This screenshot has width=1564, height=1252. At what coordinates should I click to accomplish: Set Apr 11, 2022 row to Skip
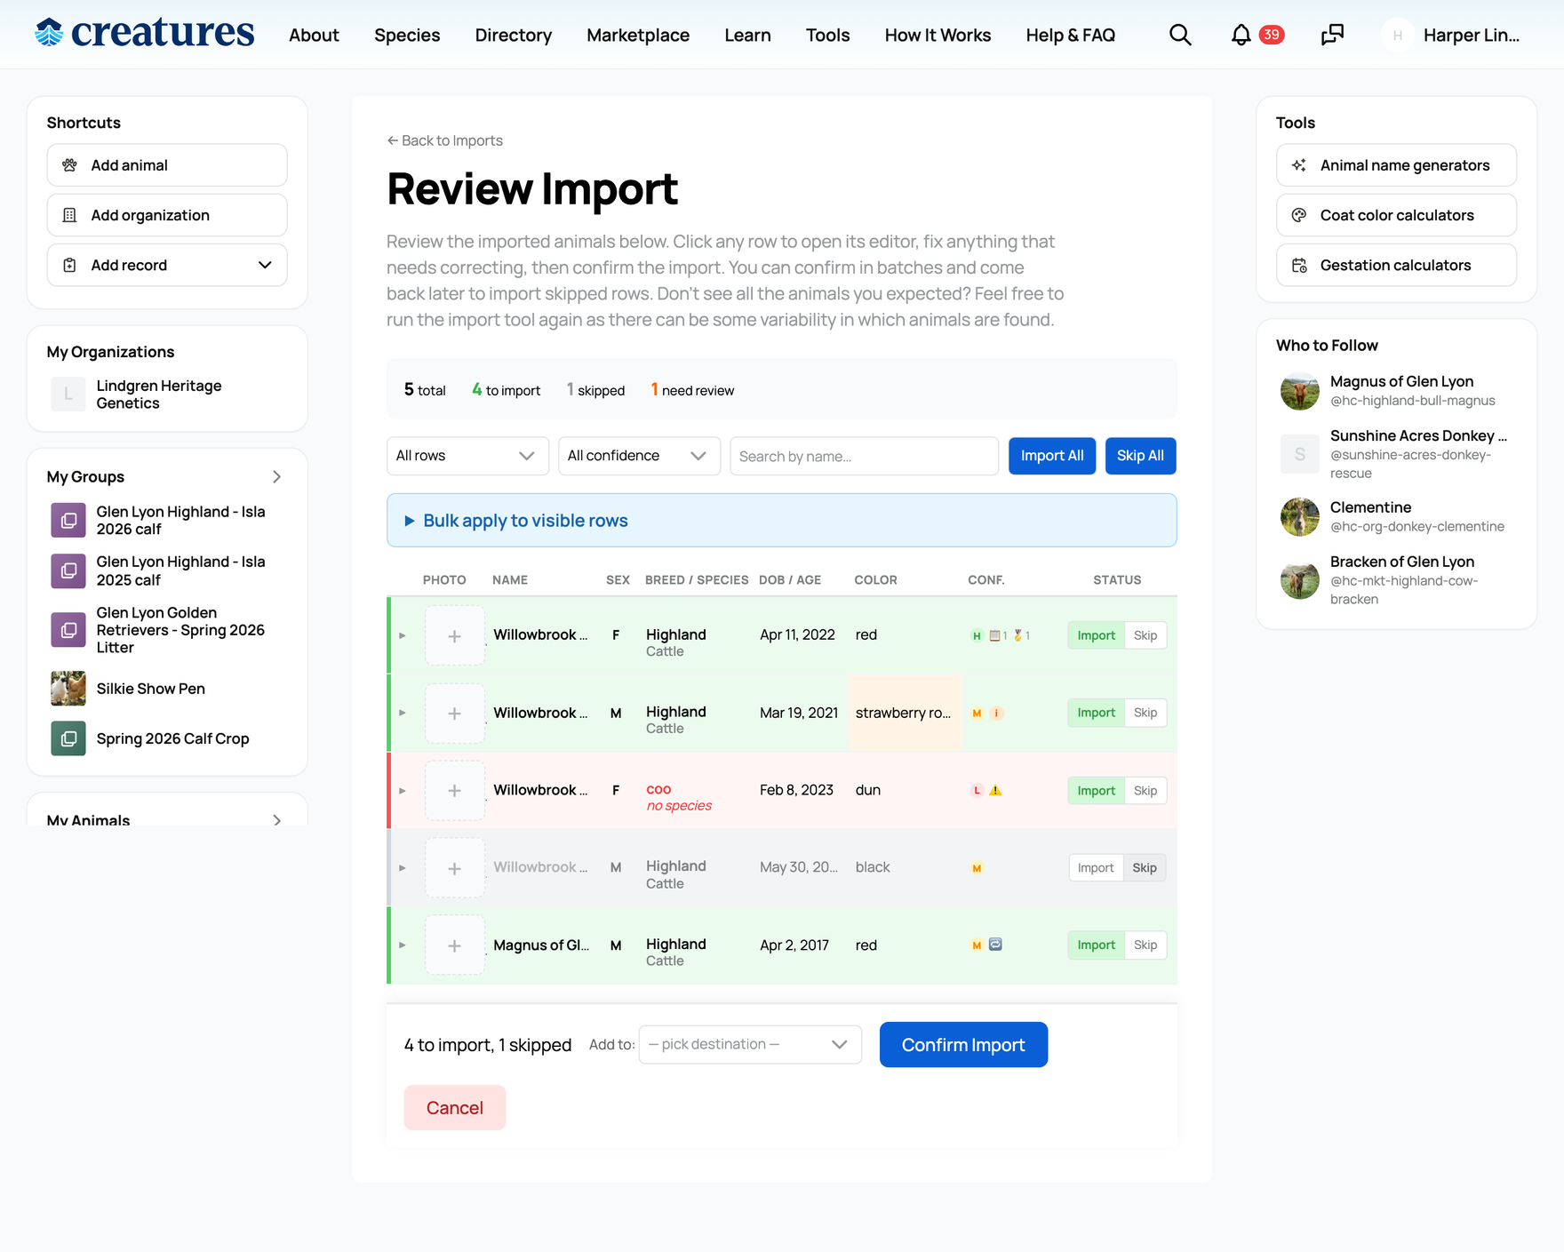pyautogui.click(x=1145, y=635)
